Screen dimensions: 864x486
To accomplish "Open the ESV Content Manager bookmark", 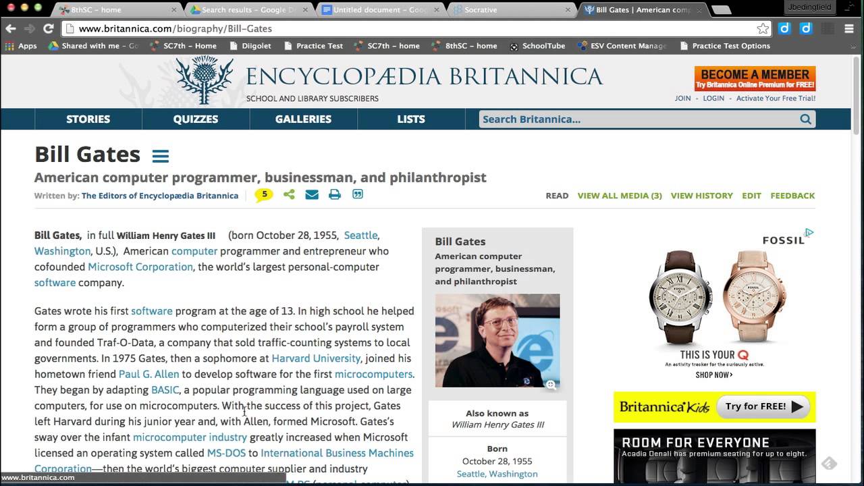I will pos(622,46).
